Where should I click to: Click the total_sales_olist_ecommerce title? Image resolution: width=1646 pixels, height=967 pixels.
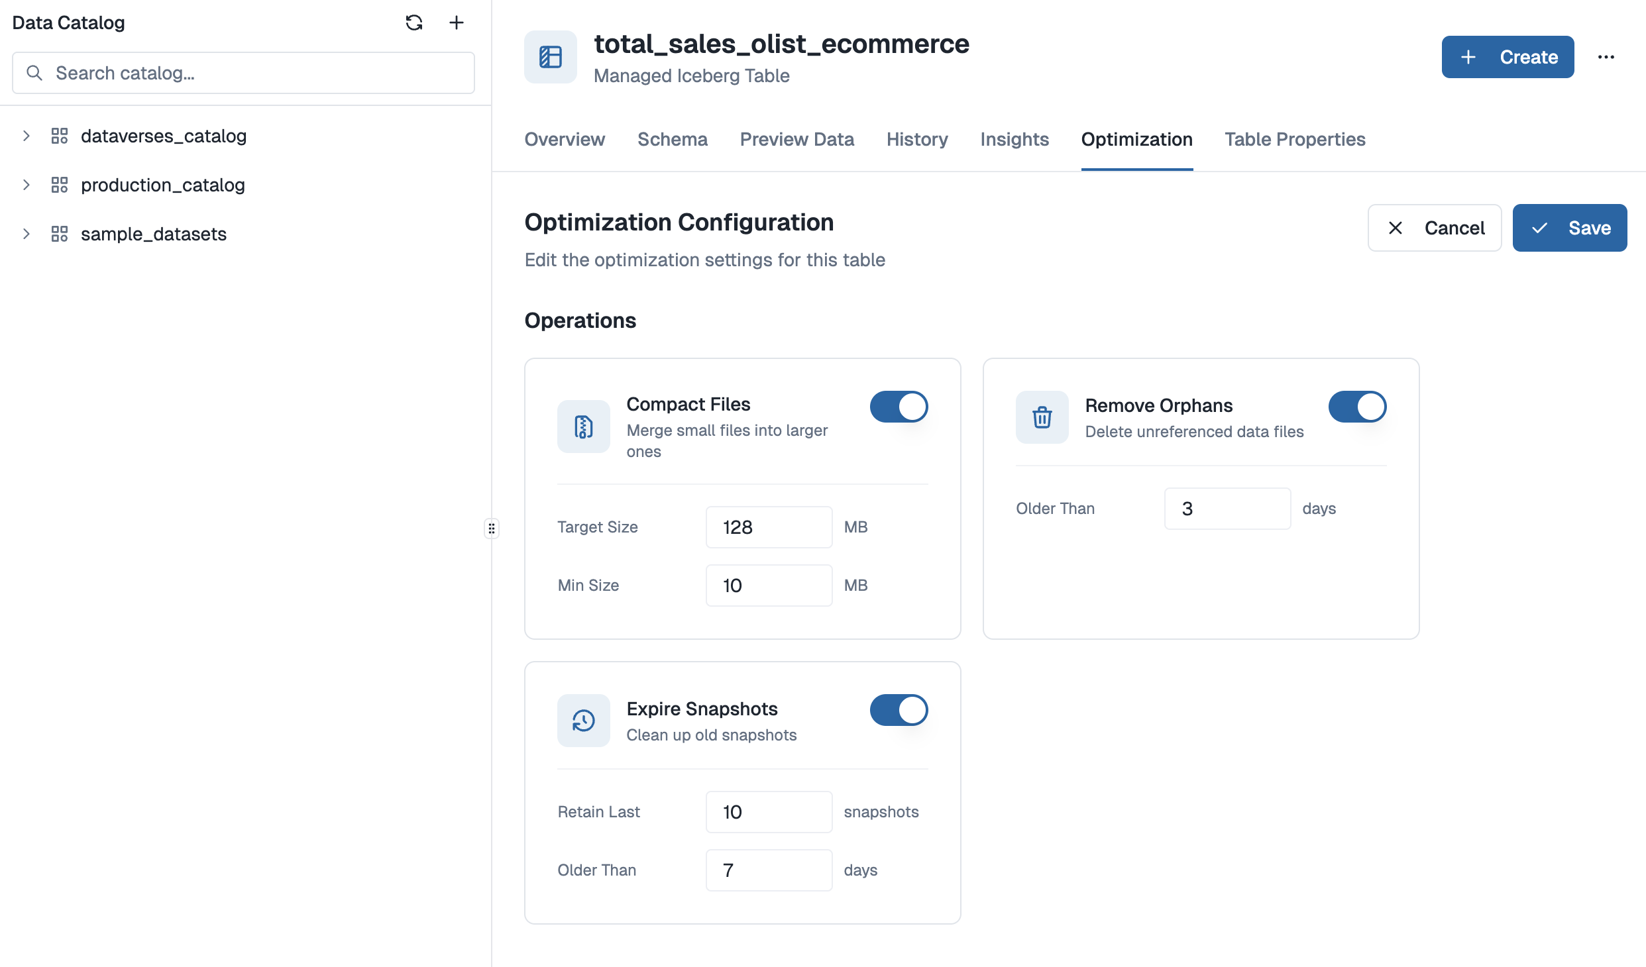click(782, 44)
